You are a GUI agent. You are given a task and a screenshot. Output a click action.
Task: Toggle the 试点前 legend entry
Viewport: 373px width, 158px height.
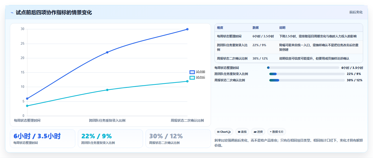click(x=197, y=72)
